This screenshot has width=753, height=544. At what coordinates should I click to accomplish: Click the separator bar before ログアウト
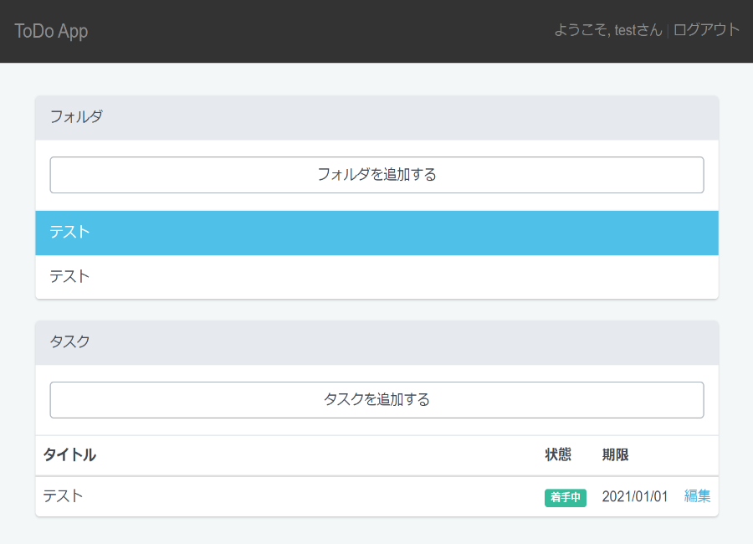tap(668, 31)
